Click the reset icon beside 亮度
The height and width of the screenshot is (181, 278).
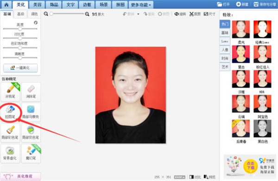(x=36, y=23)
